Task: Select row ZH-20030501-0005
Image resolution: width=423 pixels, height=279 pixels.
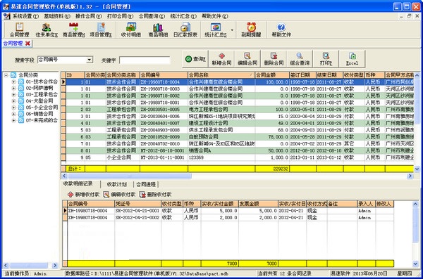Action: [240, 110]
